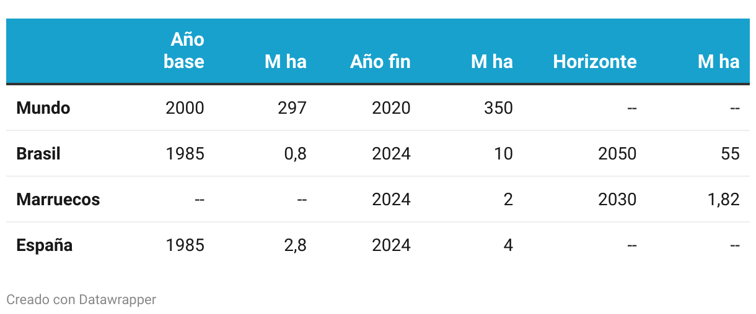The height and width of the screenshot is (314, 756).
Task: Click the cell showing 55
Action: [x=731, y=154]
